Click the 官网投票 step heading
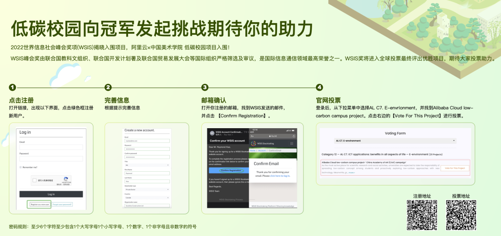The image size is (501, 236). [x=328, y=100]
